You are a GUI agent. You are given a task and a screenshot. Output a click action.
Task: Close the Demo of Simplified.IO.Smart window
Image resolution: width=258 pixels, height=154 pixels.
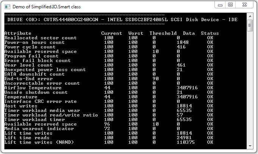coord(244,5)
